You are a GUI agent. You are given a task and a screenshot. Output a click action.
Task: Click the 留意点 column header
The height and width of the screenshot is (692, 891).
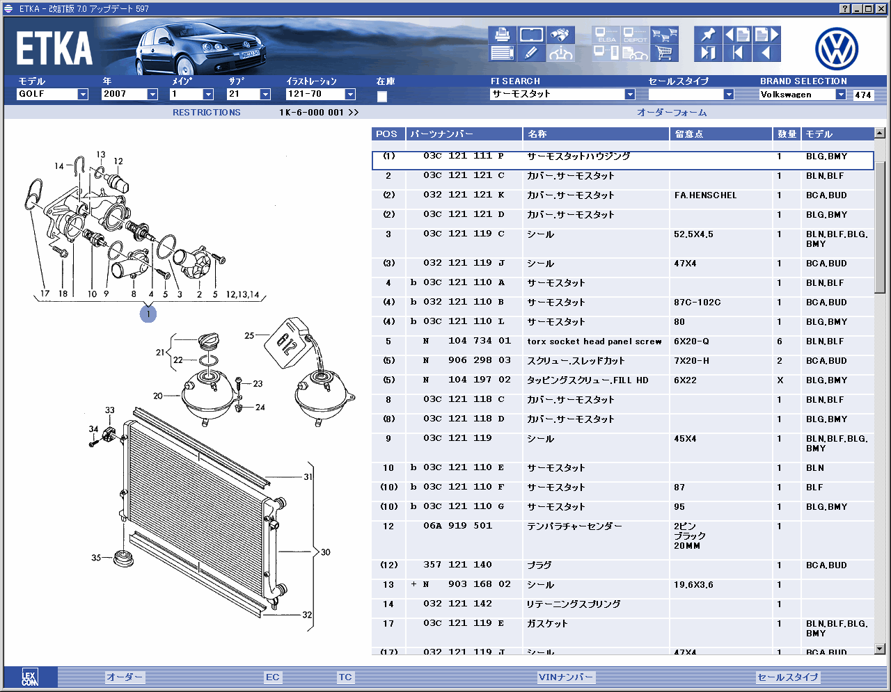tap(723, 134)
